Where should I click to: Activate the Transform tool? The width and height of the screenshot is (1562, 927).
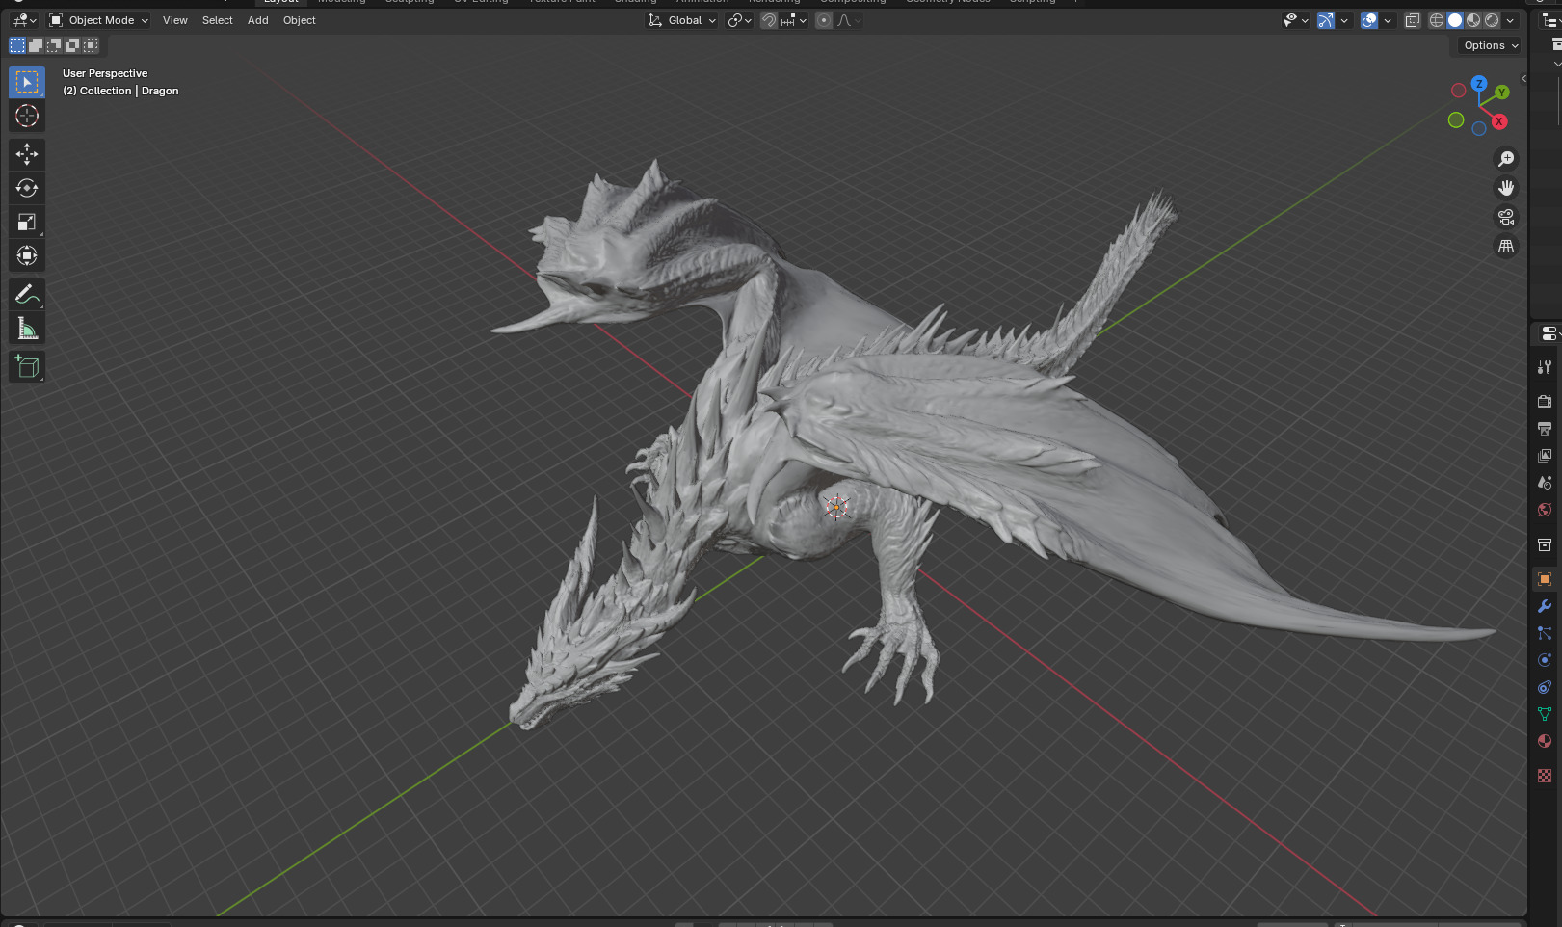tap(27, 255)
